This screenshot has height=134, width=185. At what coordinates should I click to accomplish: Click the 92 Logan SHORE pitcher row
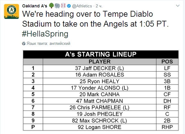pyautogui.click(x=101, y=127)
